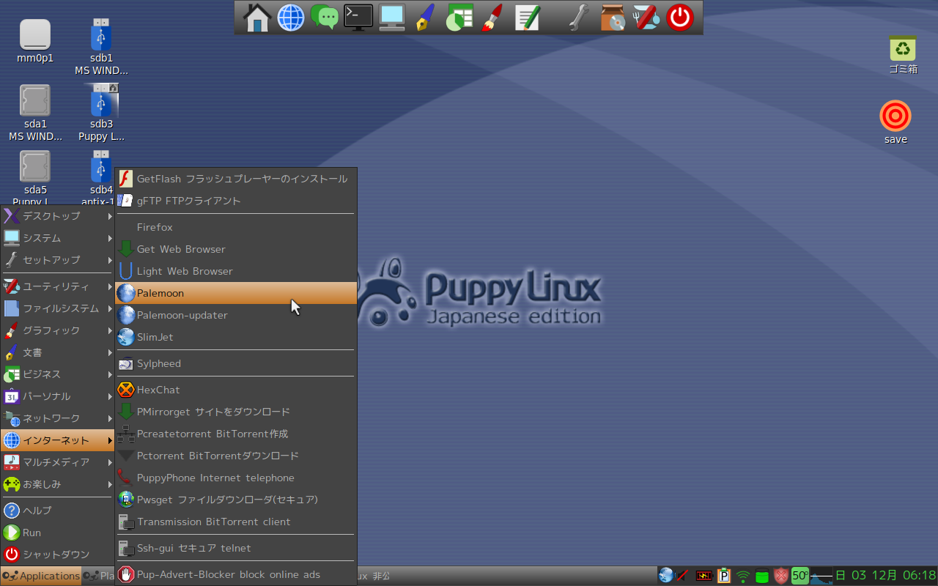Image resolution: width=938 pixels, height=586 pixels.
Task: Open the お楽しみ menu category
Action: (x=58, y=484)
